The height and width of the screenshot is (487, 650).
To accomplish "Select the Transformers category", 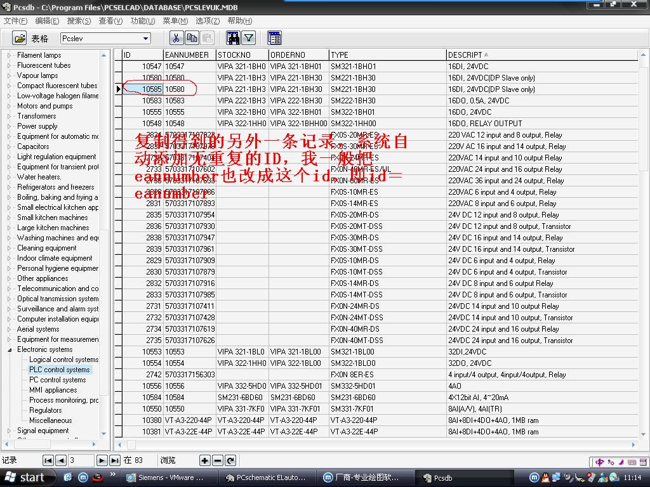I will [x=36, y=117].
